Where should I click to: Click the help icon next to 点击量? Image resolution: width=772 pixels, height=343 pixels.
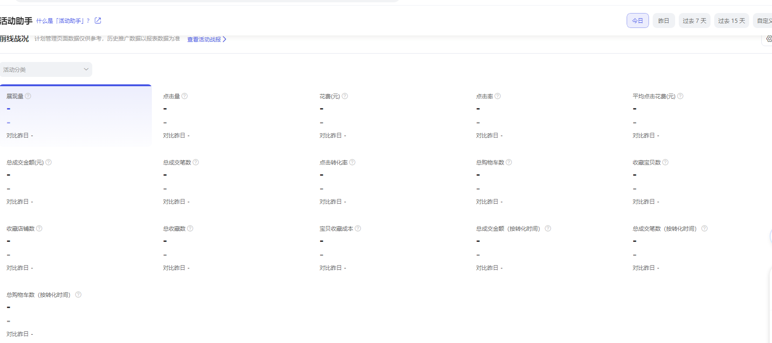coord(184,96)
